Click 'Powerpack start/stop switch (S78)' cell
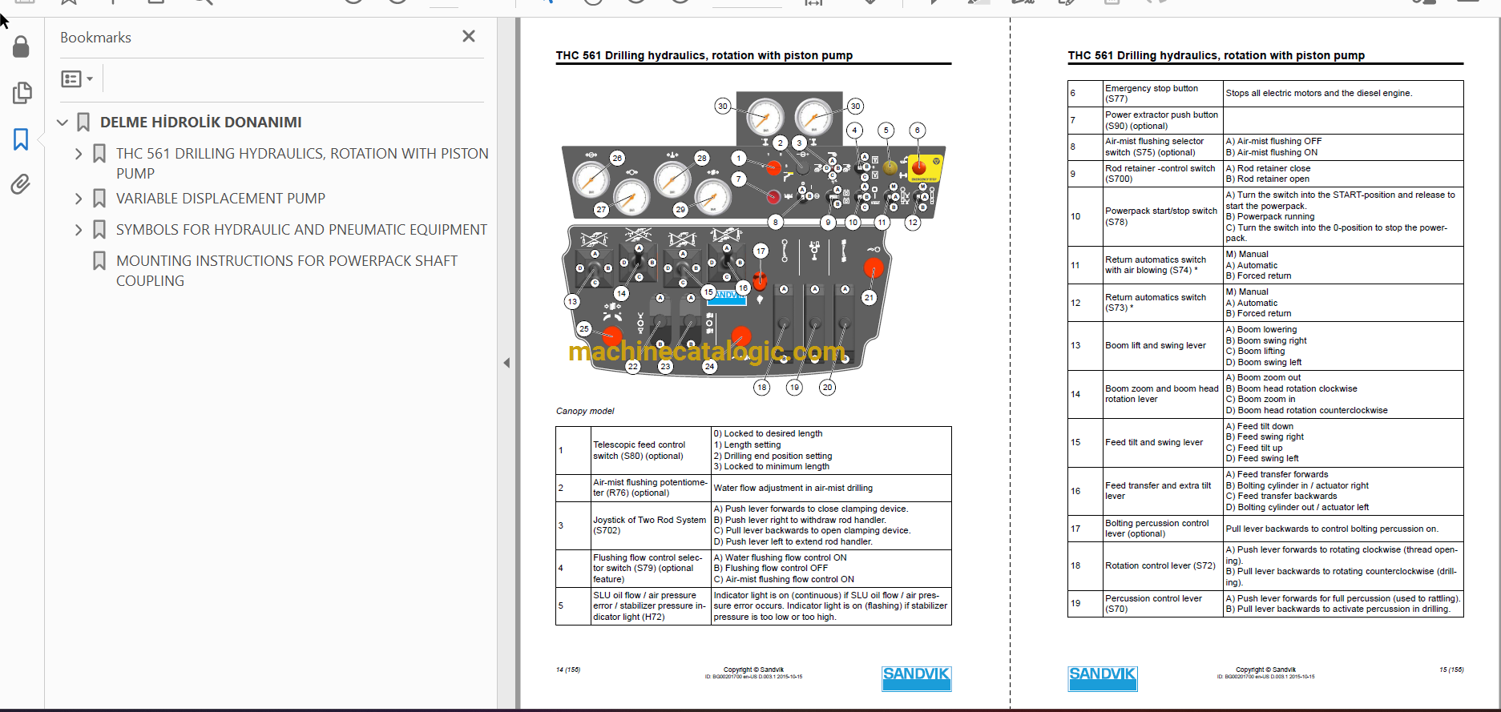Screen dimensions: 1501x712 1162,216
